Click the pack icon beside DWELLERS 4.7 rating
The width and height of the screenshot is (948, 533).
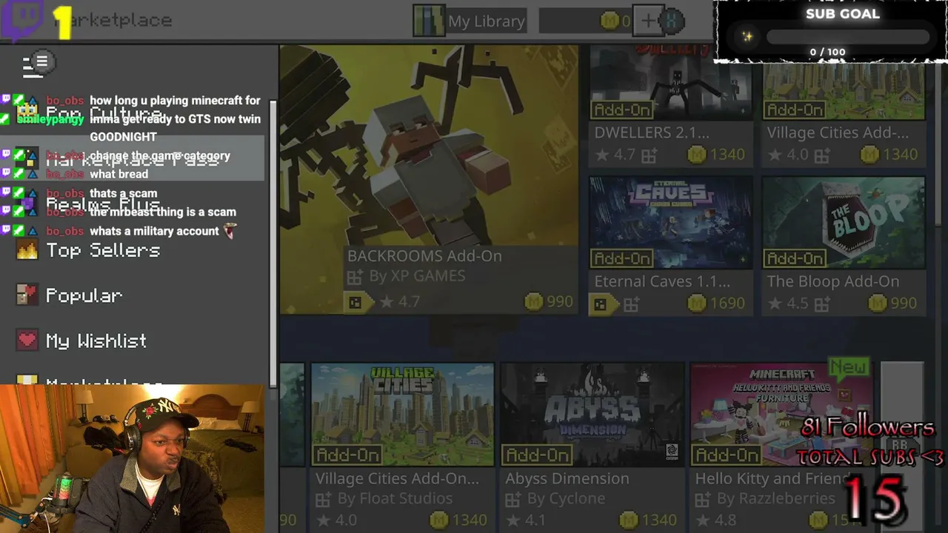[649, 155]
